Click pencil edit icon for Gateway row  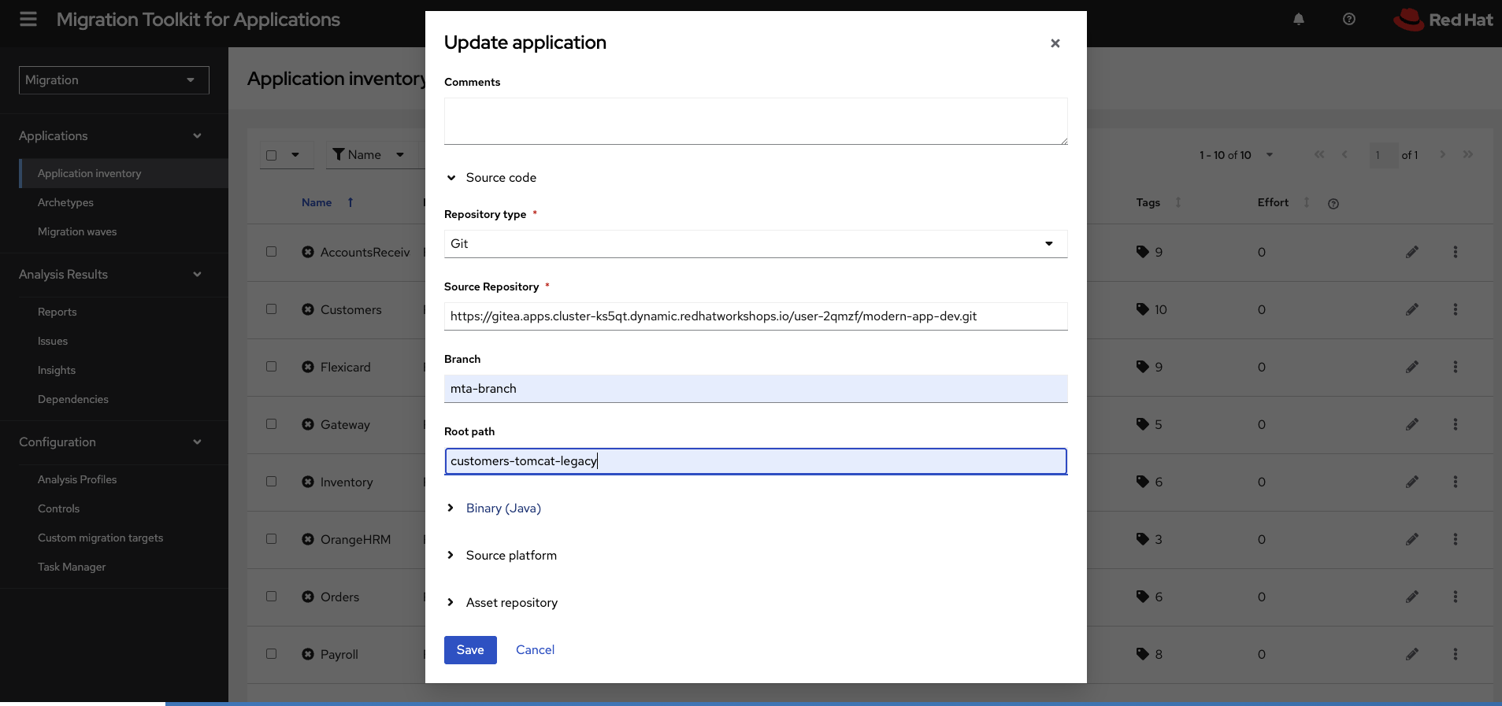click(1412, 424)
